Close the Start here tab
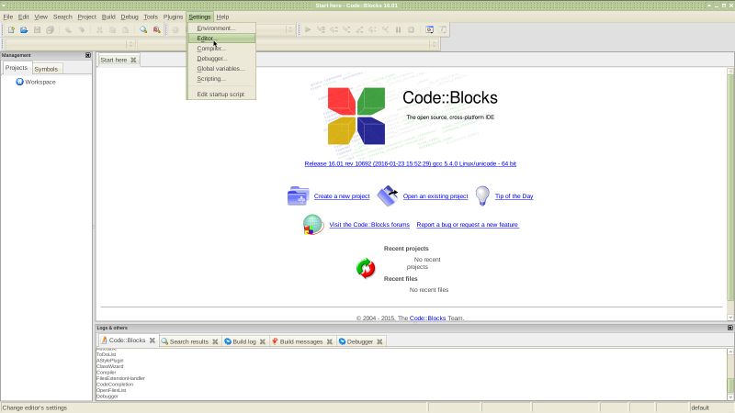Image resolution: width=735 pixels, height=413 pixels. (133, 60)
